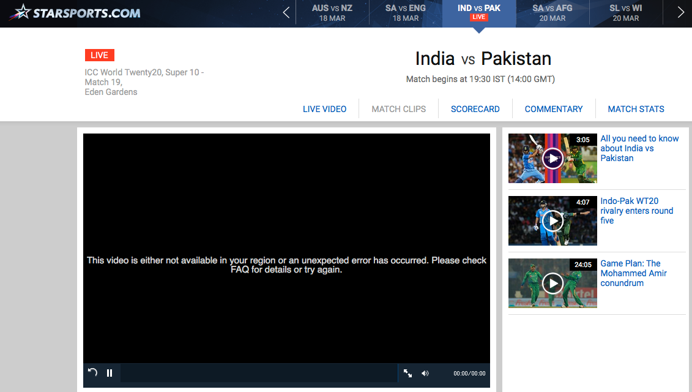Replay the video with the rewind icon
The width and height of the screenshot is (692, 392).
pos(92,372)
